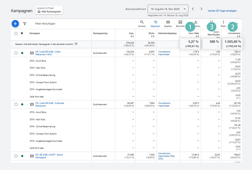
Task: Open the Segment menu
Action: [x=155, y=22]
